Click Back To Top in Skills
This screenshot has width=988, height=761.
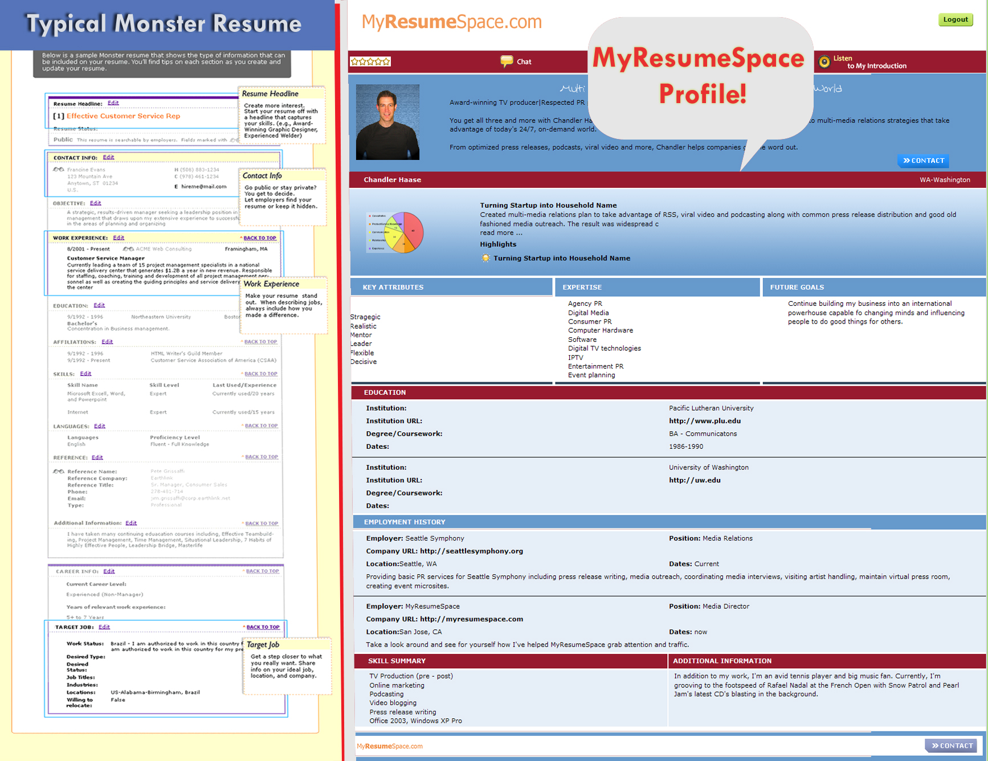(x=261, y=374)
